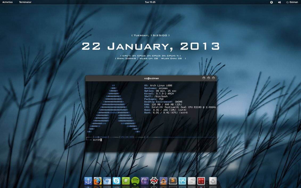Screen dimensions: 301x188
Task: Click the [15:24:00] prompt timestamp
Action: [126, 137]
